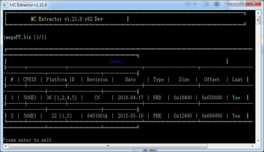Image resolution: width=264 pixels, height=152 pixels.
Task: Click the 'CPUID' column header
Action: point(30,79)
